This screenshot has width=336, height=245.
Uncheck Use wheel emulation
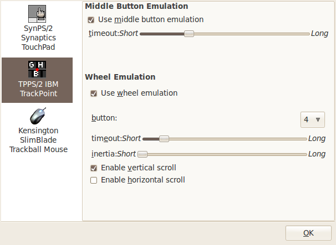click(94, 93)
